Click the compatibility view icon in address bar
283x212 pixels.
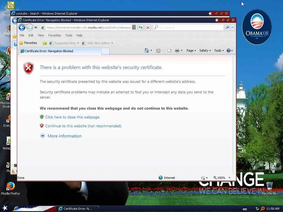pos(134,27)
